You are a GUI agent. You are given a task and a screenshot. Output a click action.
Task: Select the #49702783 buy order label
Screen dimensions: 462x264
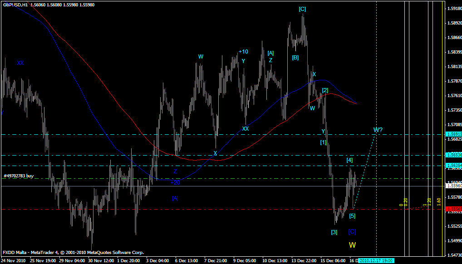tap(19, 176)
